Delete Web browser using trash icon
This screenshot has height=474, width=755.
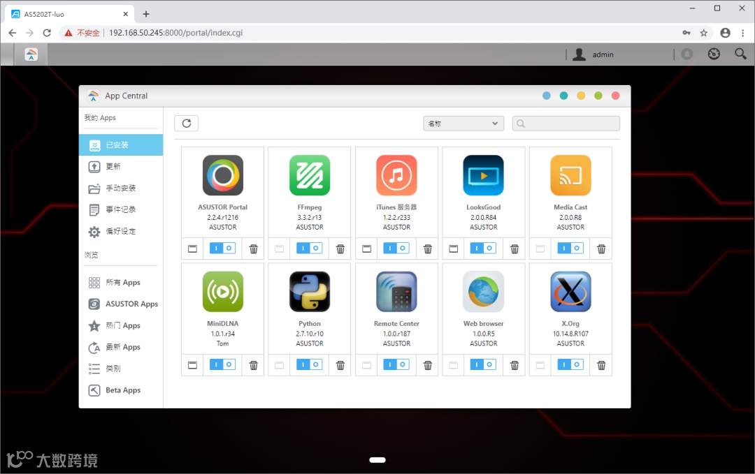(x=515, y=365)
